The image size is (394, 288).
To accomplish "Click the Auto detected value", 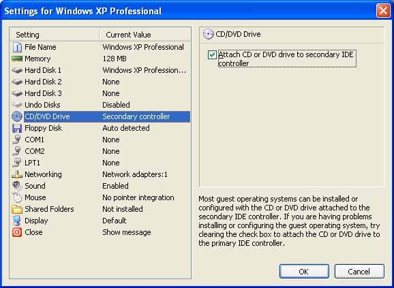I will coord(126,128).
